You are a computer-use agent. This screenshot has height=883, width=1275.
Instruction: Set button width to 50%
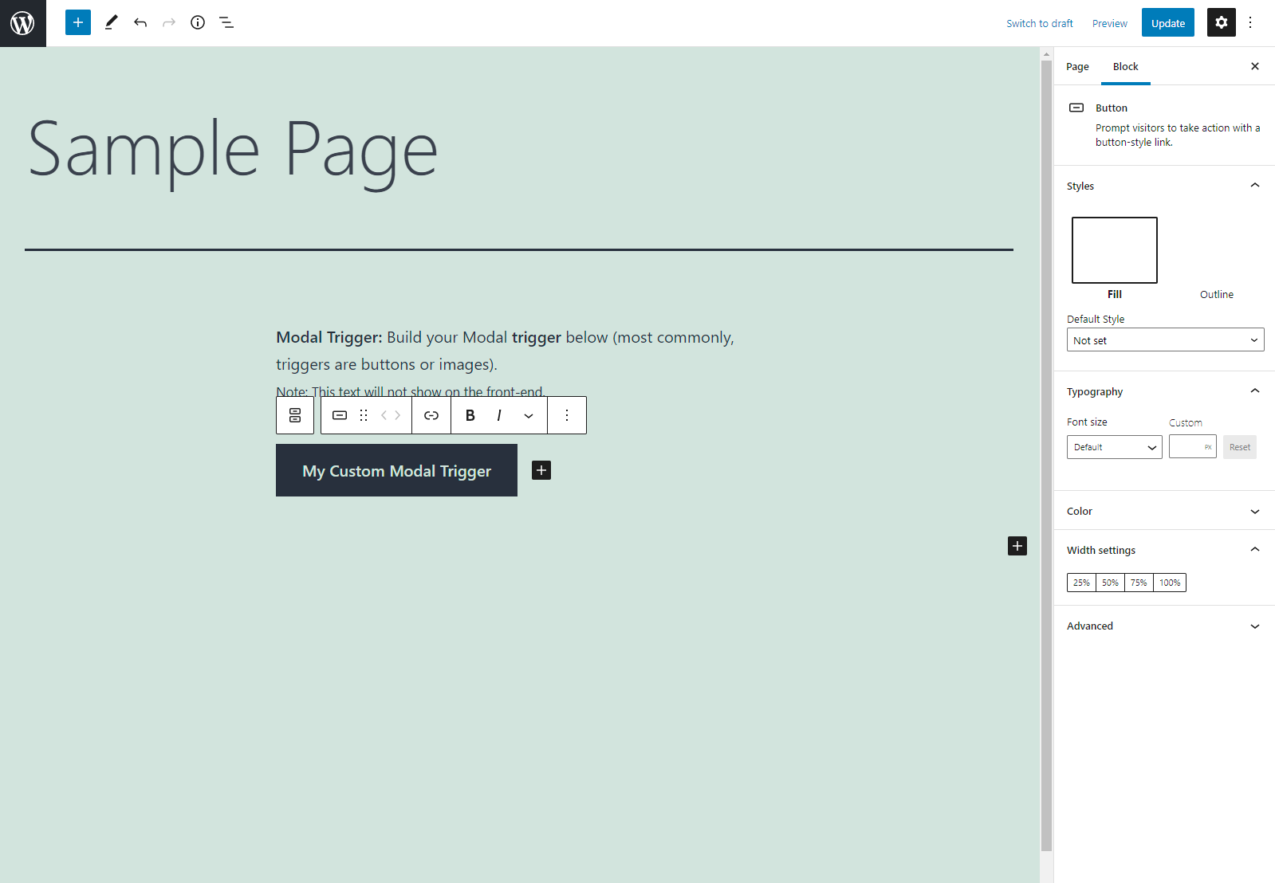pos(1110,583)
